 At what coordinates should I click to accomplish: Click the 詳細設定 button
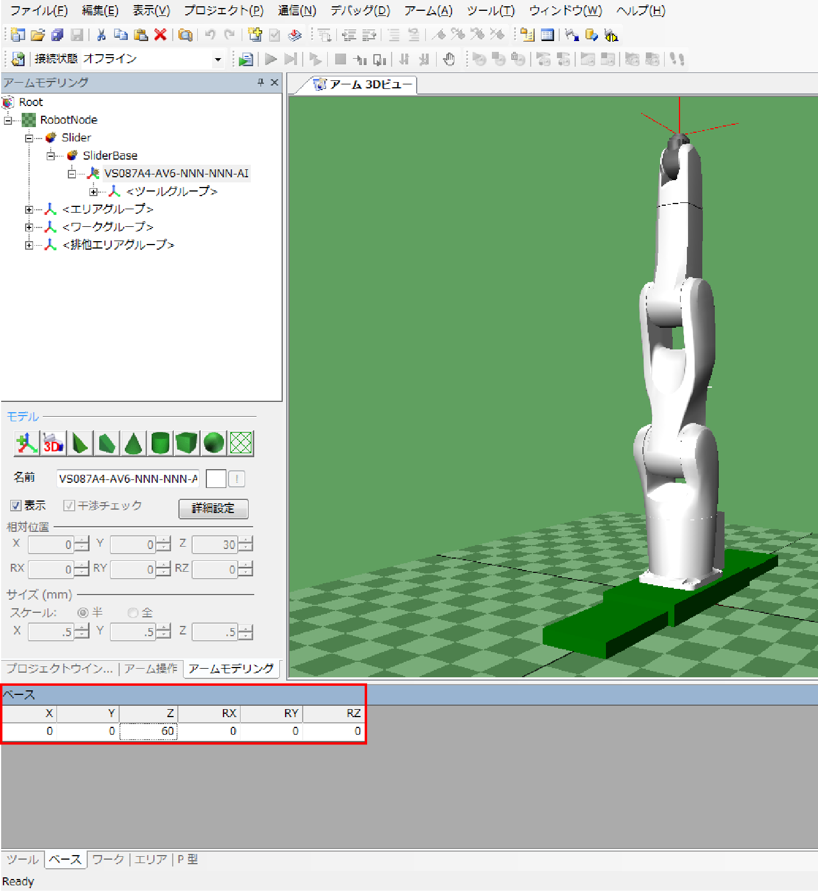[x=213, y=508]
